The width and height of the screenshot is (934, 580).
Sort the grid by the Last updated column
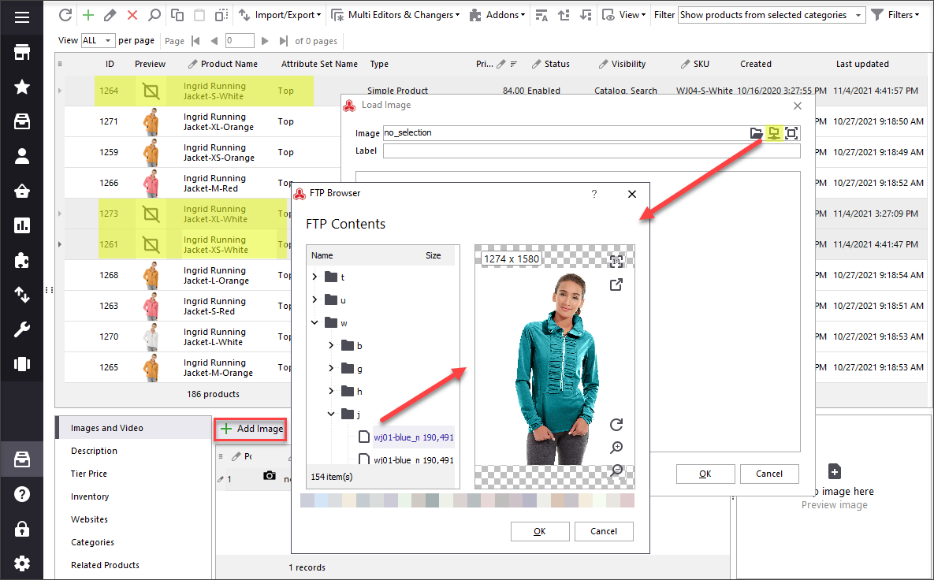pos(862,64)
